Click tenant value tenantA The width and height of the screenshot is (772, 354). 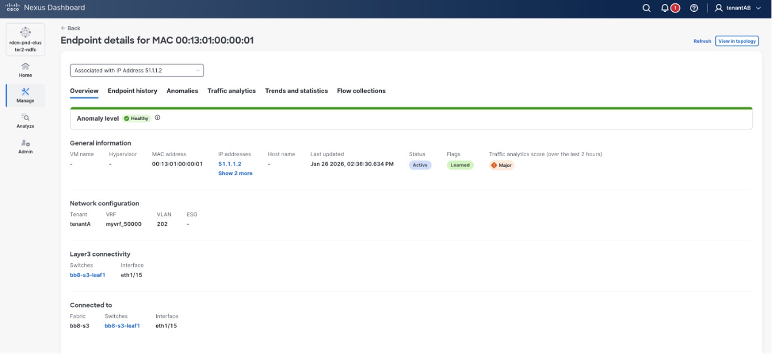pyautogui.click(x=80, y=224)
